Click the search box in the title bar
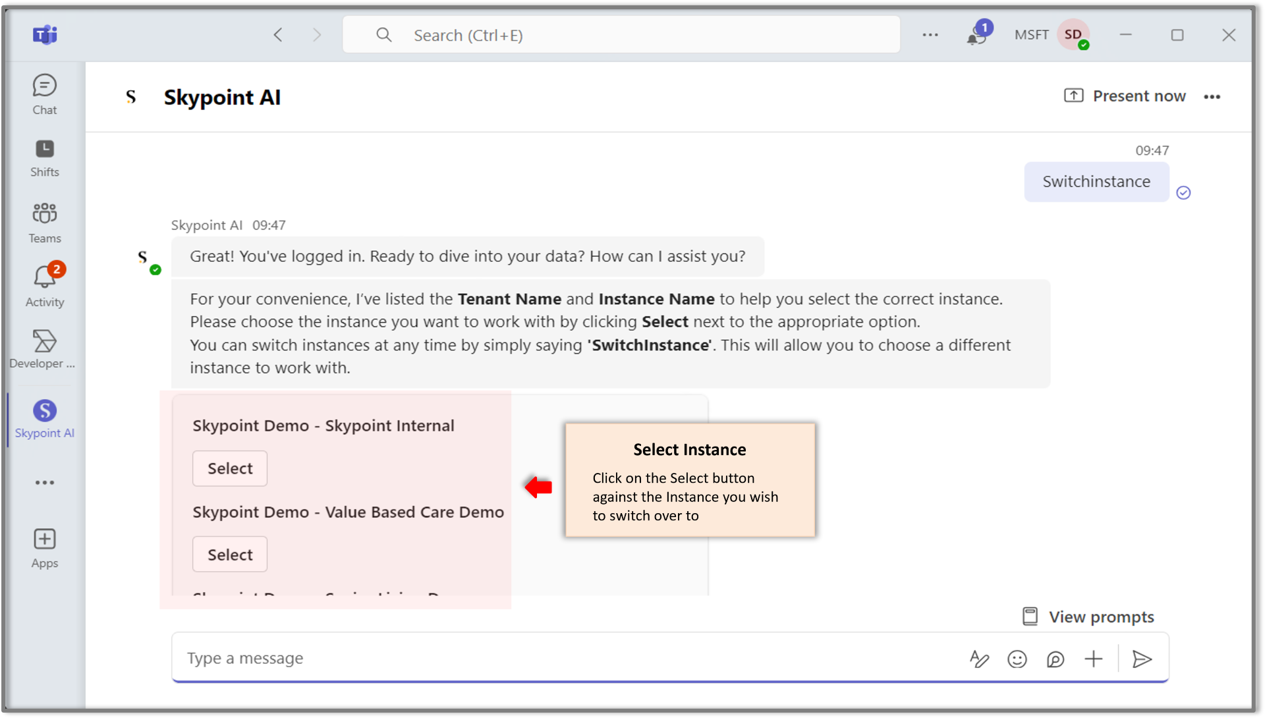1265x718 pixels. click(x=621, y=35)
